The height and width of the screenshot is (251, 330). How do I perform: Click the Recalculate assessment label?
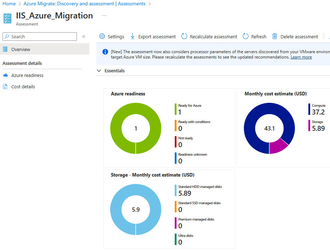point(213,37)
